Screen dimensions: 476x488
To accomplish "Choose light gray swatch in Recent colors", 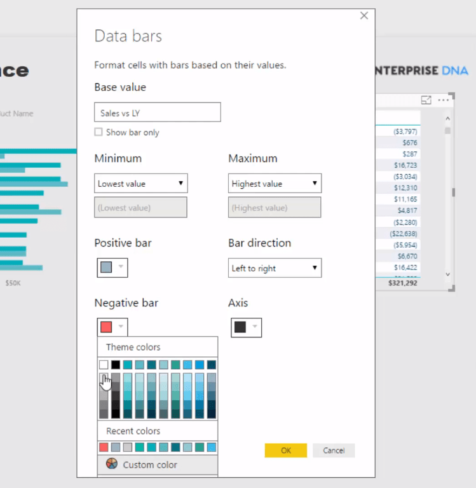I will (x=128, y=447).
